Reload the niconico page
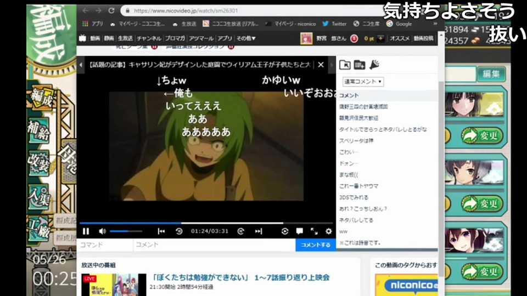527x296 pixels. tap(111, 11)
